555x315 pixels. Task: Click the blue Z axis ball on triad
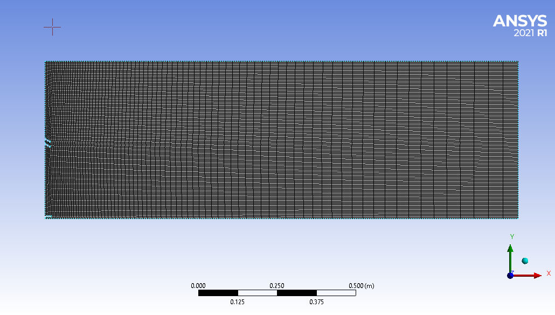510,275
